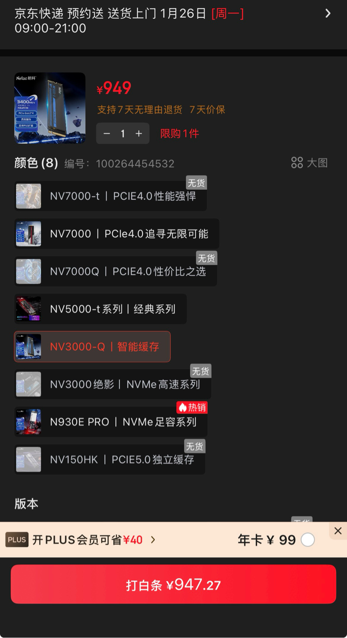Screen dimensions: 347x638
Task: Tap the NV7000 option thumbnail
Action: click(x=28, y=234)
